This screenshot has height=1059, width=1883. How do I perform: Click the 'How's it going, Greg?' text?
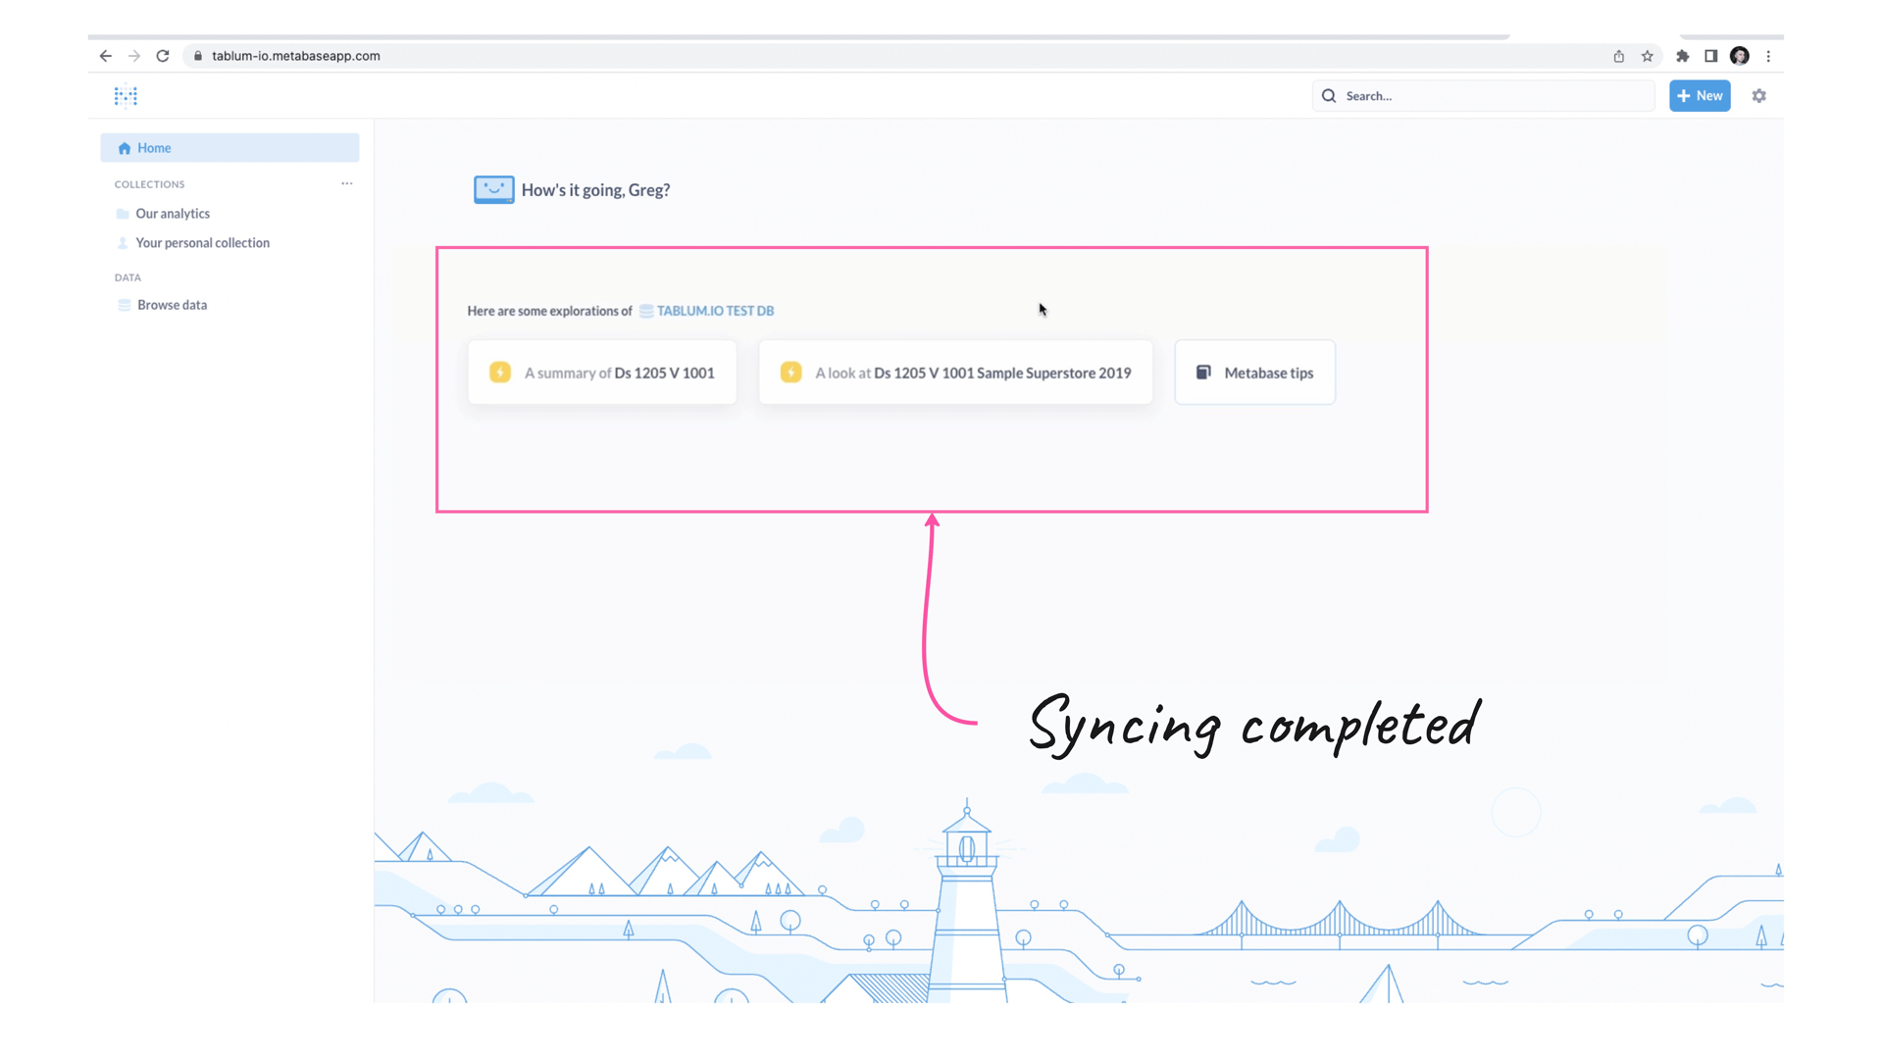(x=595, y=190)
